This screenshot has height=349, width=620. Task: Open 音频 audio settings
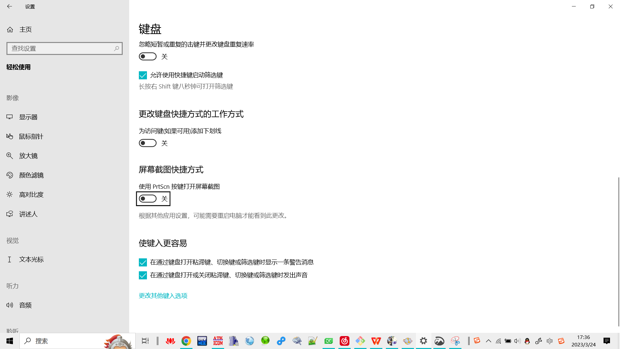25,305
